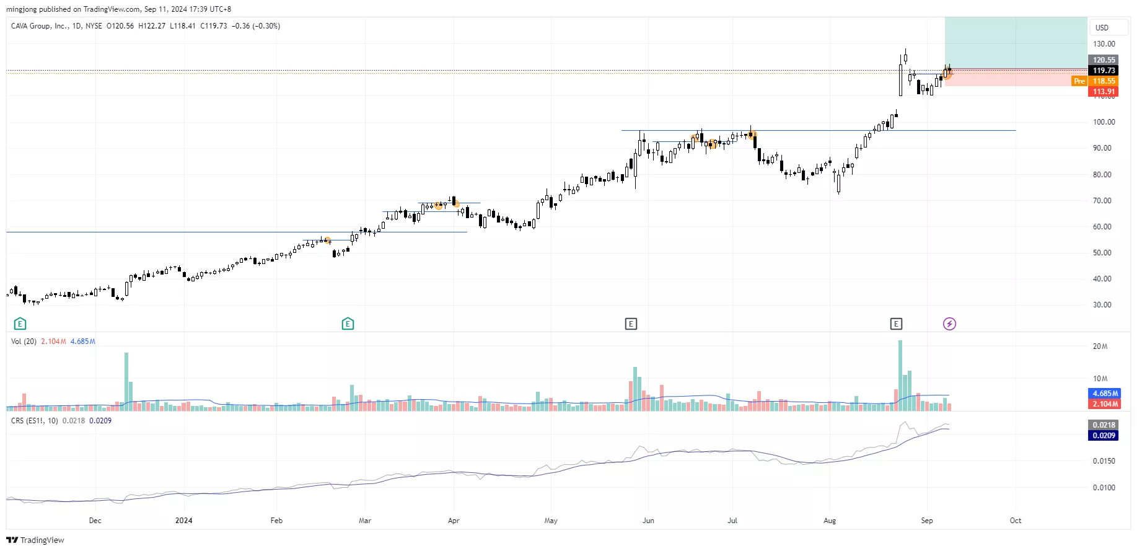Click the 30.00 price axis label
The width and height of the screenshot is (1137, 551).
[1102, 305]
